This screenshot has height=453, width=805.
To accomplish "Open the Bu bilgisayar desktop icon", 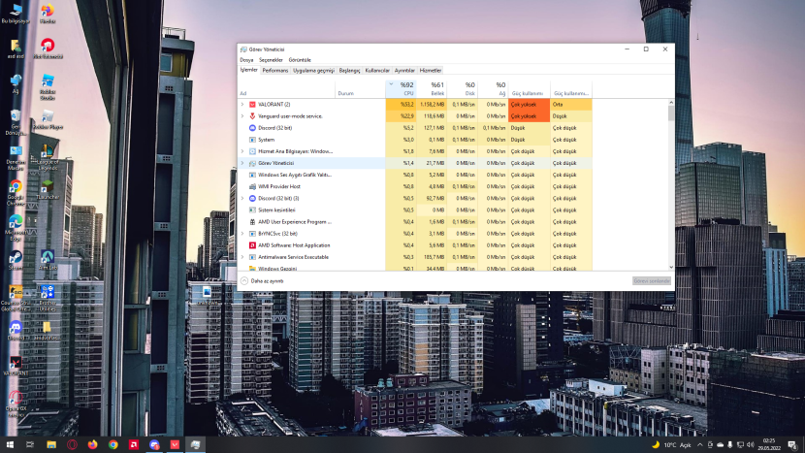I will 16,14.
